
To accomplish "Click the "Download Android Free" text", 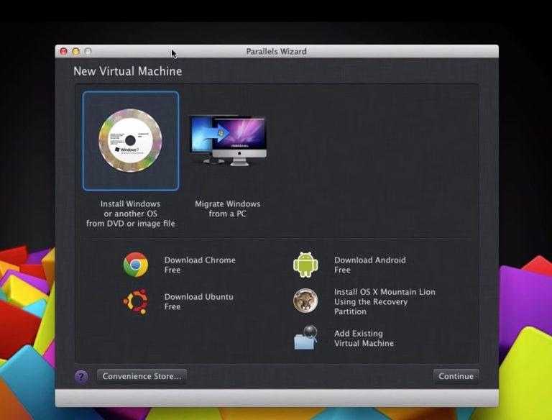I will (369, 265).
